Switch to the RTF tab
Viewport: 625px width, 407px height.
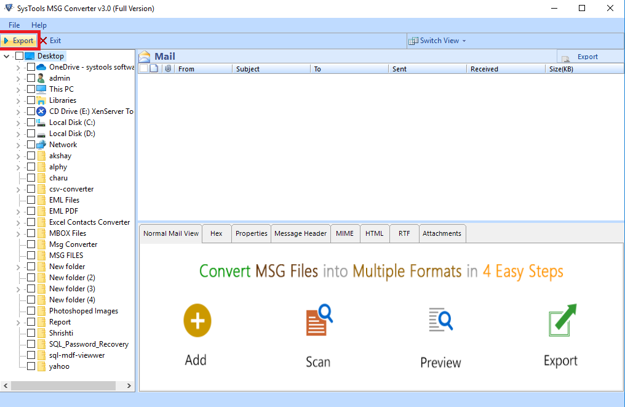(x=404, y=233)
